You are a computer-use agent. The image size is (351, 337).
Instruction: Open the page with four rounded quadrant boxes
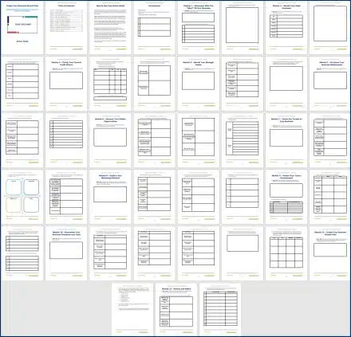coord(22,197)
